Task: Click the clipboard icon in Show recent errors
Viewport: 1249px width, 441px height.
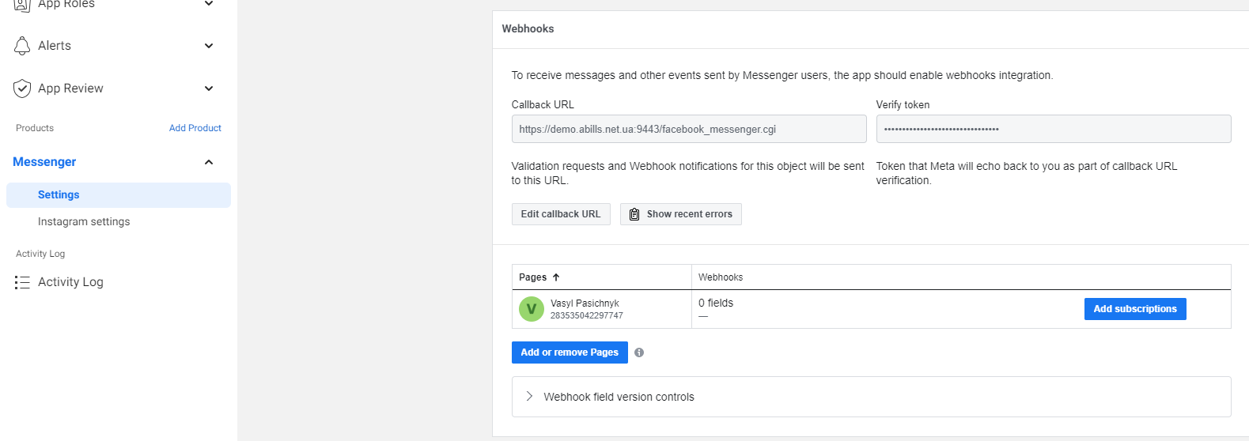Action: [634, 214]
